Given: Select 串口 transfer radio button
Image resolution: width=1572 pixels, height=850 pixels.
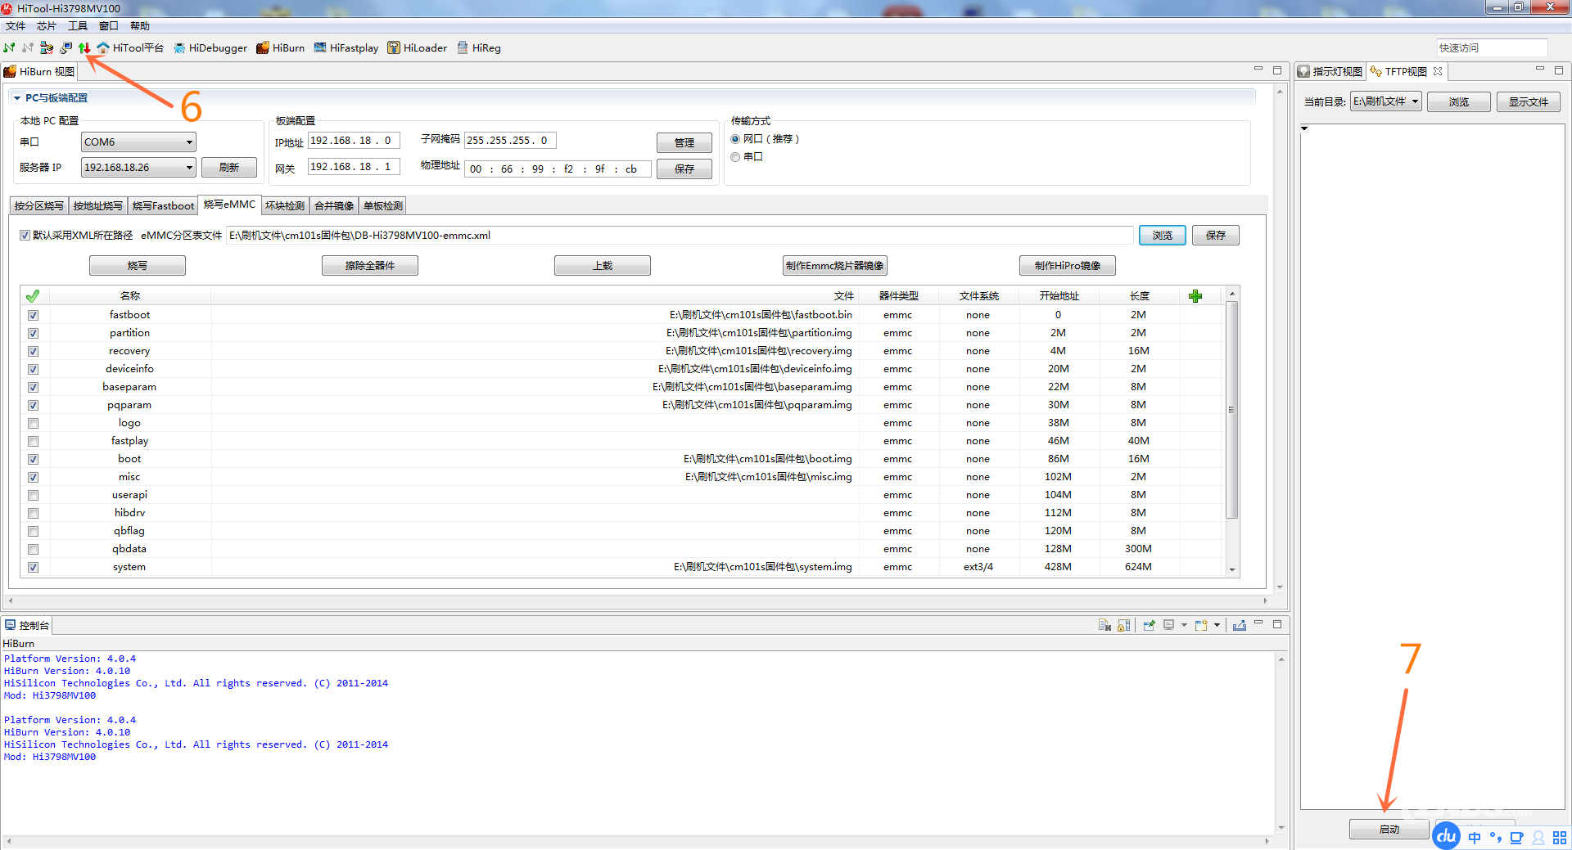Looking at the screenshot, I should pos(735,157).
